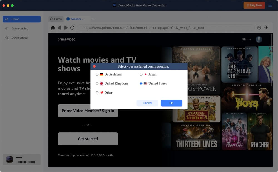The image size is (278, 172).
Task: Switch to the Welcom... browser tab
Action: click(77, 19)
